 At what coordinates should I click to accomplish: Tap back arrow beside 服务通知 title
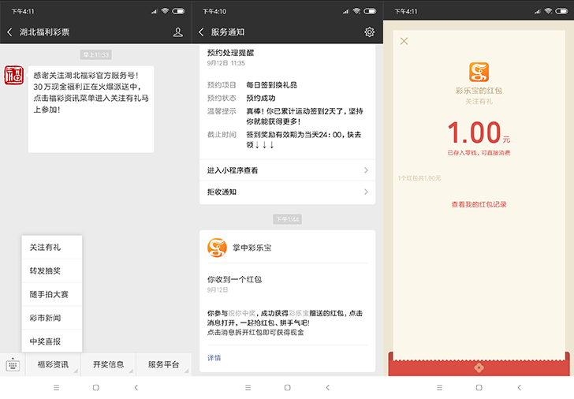[202, 32]
